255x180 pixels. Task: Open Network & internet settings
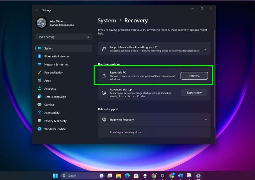pyautogui.click(x=64, y=64)
